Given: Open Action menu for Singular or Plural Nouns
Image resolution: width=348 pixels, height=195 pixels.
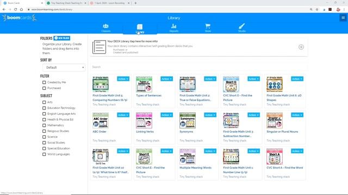Looking at the screenshot, I should (x=297, y=115).
